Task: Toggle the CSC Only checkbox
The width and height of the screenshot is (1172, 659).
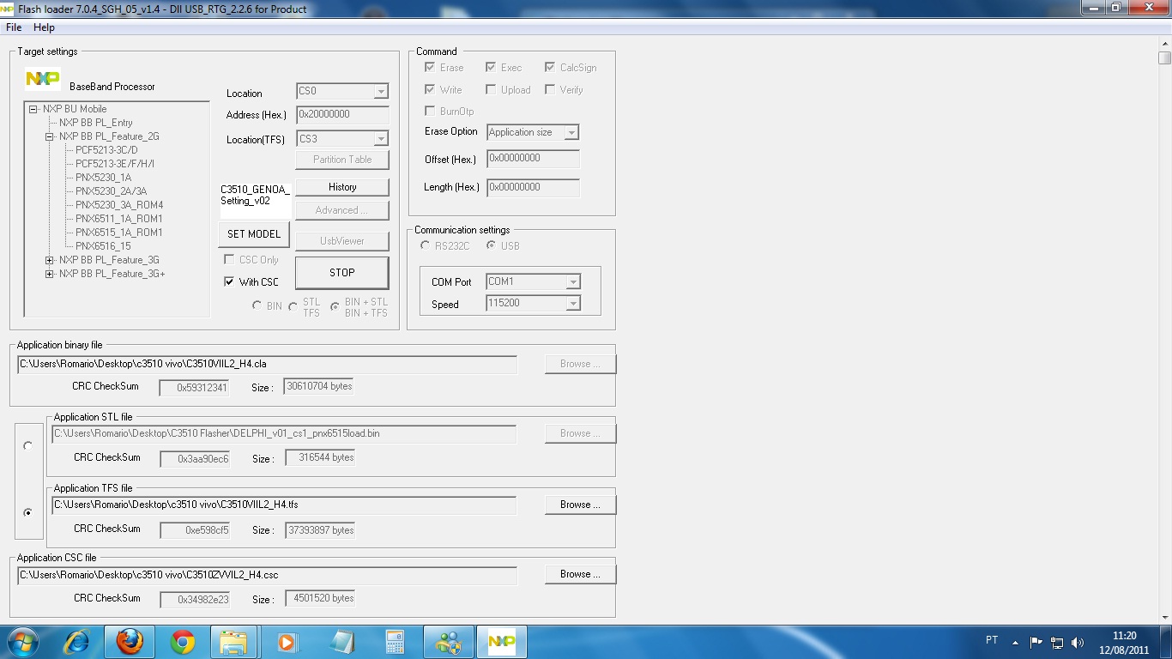Action: (x=229, y=259)
